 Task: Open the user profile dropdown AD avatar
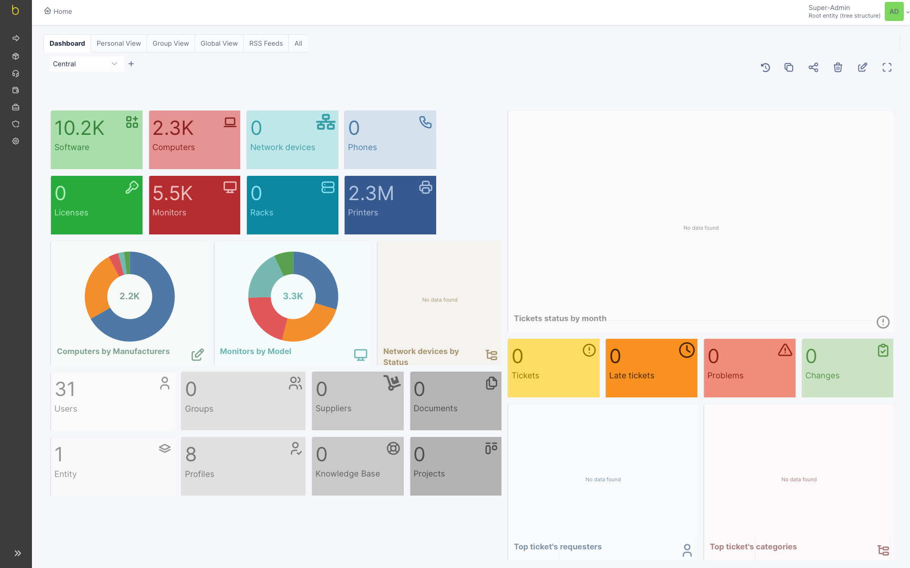click(894, 11)
